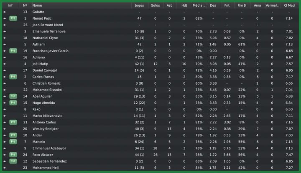Image resolution: width=301 pixels, height=173 pixels.
Task: Sort players by the Jogos column header
Action: (x=139, y=5)
